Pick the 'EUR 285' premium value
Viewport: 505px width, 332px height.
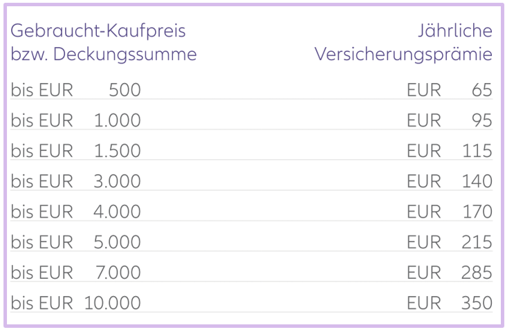coord(450,273)
